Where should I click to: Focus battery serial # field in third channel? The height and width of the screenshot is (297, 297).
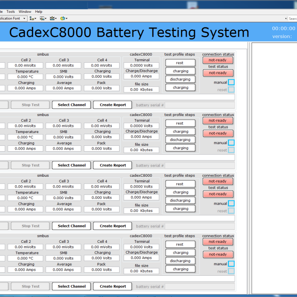coord(200,226)
